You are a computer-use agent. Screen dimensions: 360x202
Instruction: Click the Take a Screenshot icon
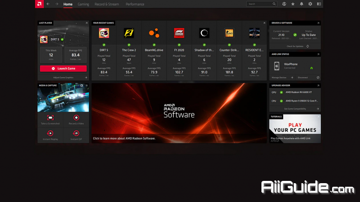[50, 118]
